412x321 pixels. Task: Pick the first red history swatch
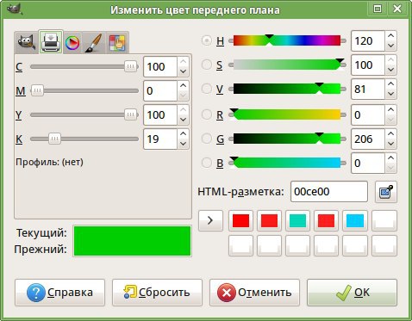(x=240, y=220)
